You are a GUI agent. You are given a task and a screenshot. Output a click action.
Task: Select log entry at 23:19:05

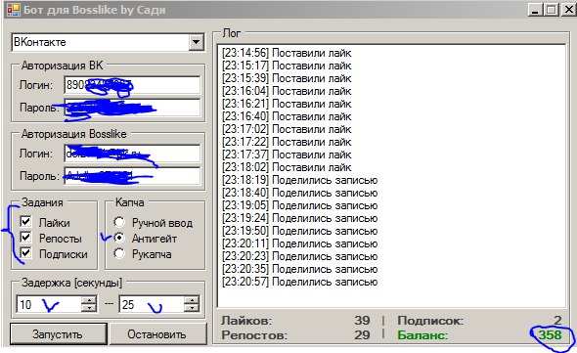[x=300, y=205]
